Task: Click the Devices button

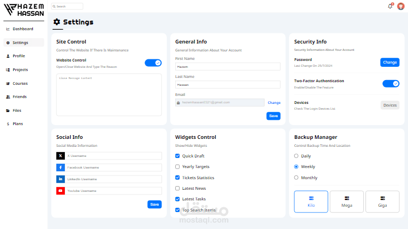Action: click(x=390, y=105)
